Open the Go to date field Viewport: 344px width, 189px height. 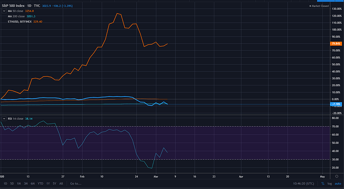click(x=76, y=184)
